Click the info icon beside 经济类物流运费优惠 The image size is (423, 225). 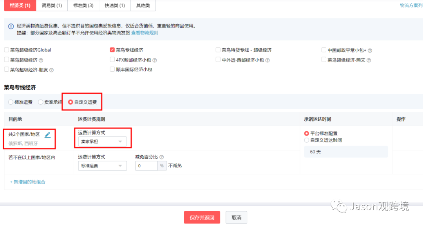[11, 26]
